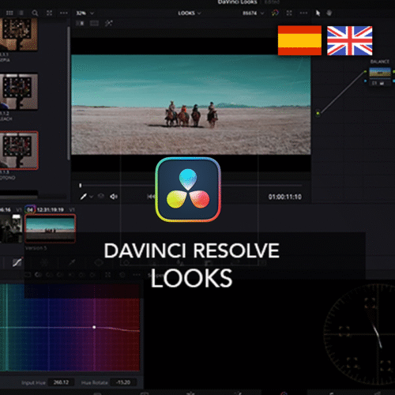Select clip 04 thumbnail in timeline

point(50,228)
